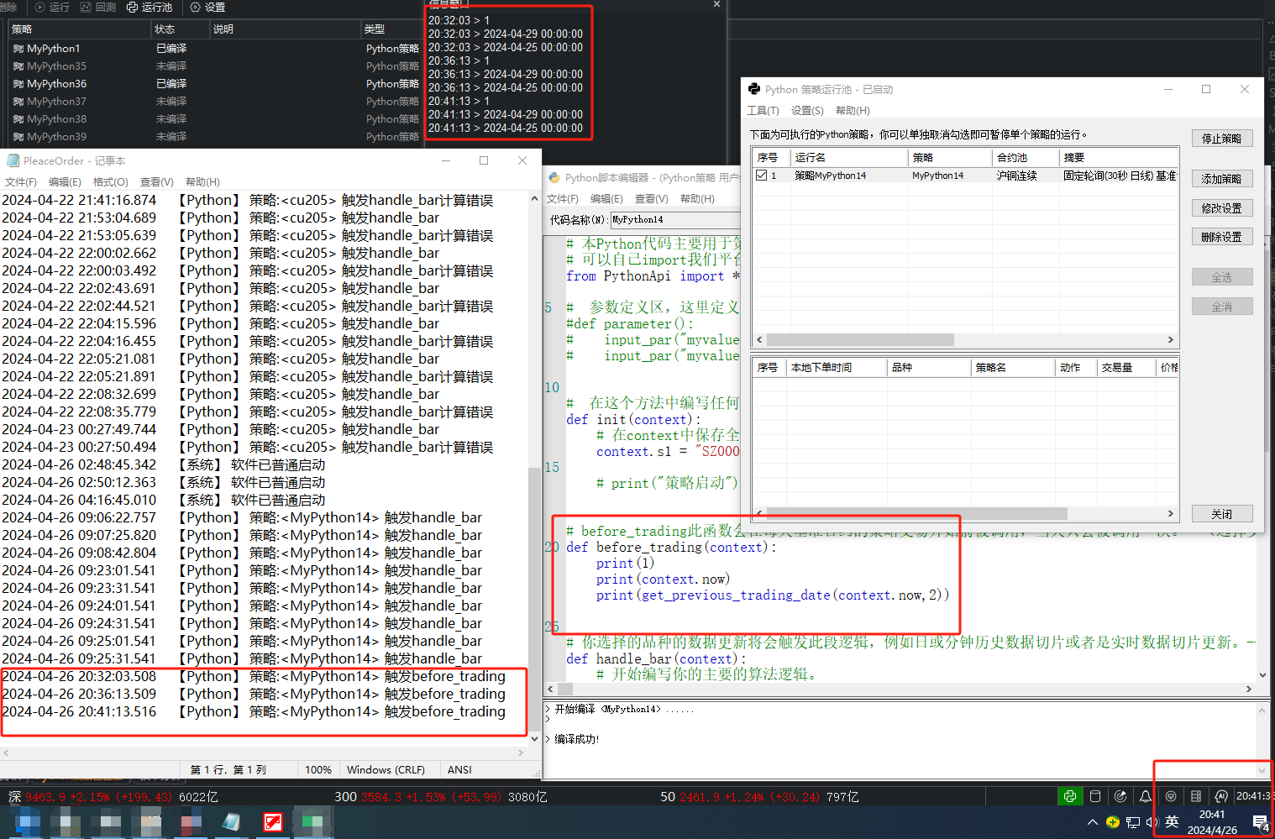Click the Python logo in strategy pool title
Viewport: 1275px width, 839px height.
coord(754,89)
